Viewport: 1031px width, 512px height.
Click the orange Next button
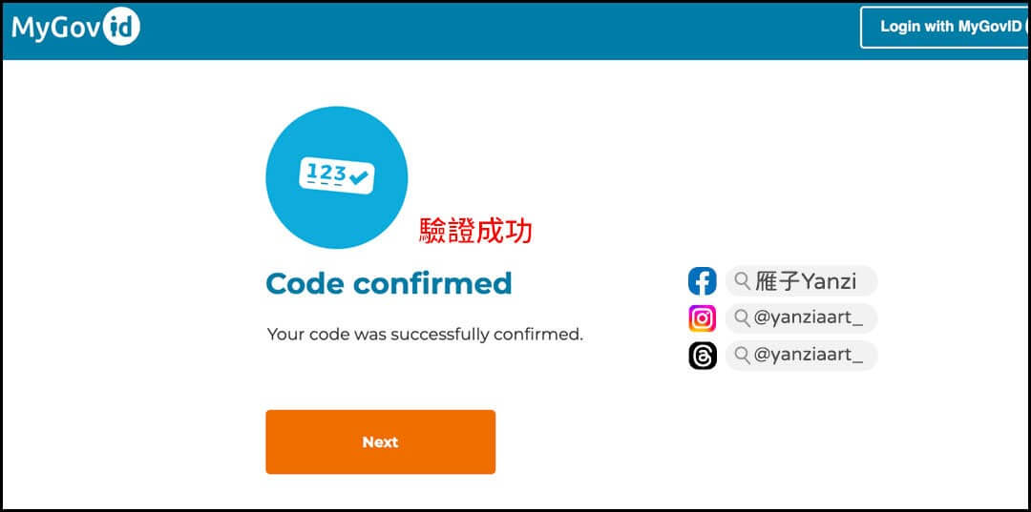point(380,441)
